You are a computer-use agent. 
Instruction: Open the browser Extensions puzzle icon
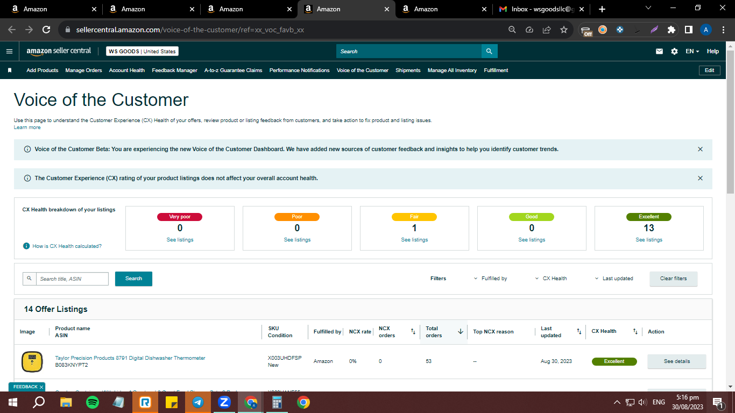[671, 30]
